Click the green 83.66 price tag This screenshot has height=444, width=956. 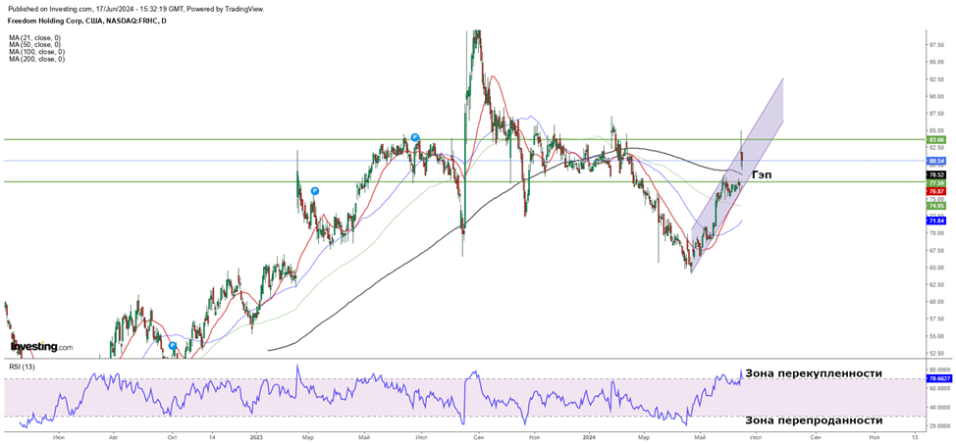point(936,139)
